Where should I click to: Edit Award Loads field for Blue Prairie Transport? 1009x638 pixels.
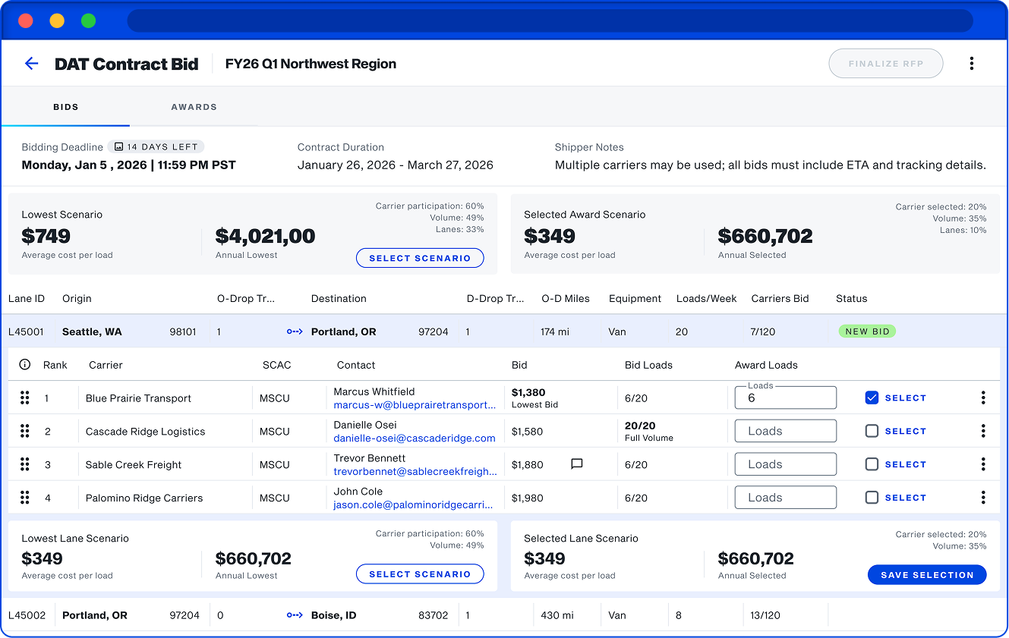tap(786, 398)
